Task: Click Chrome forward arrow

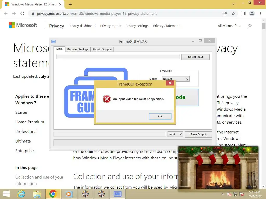Action: (x=14, y=13)
